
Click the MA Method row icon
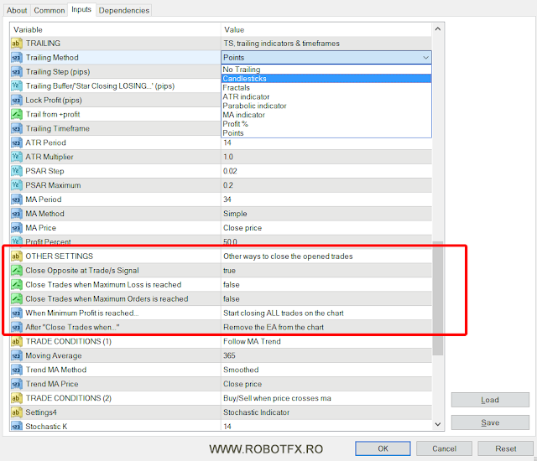(x=16, y=214)
